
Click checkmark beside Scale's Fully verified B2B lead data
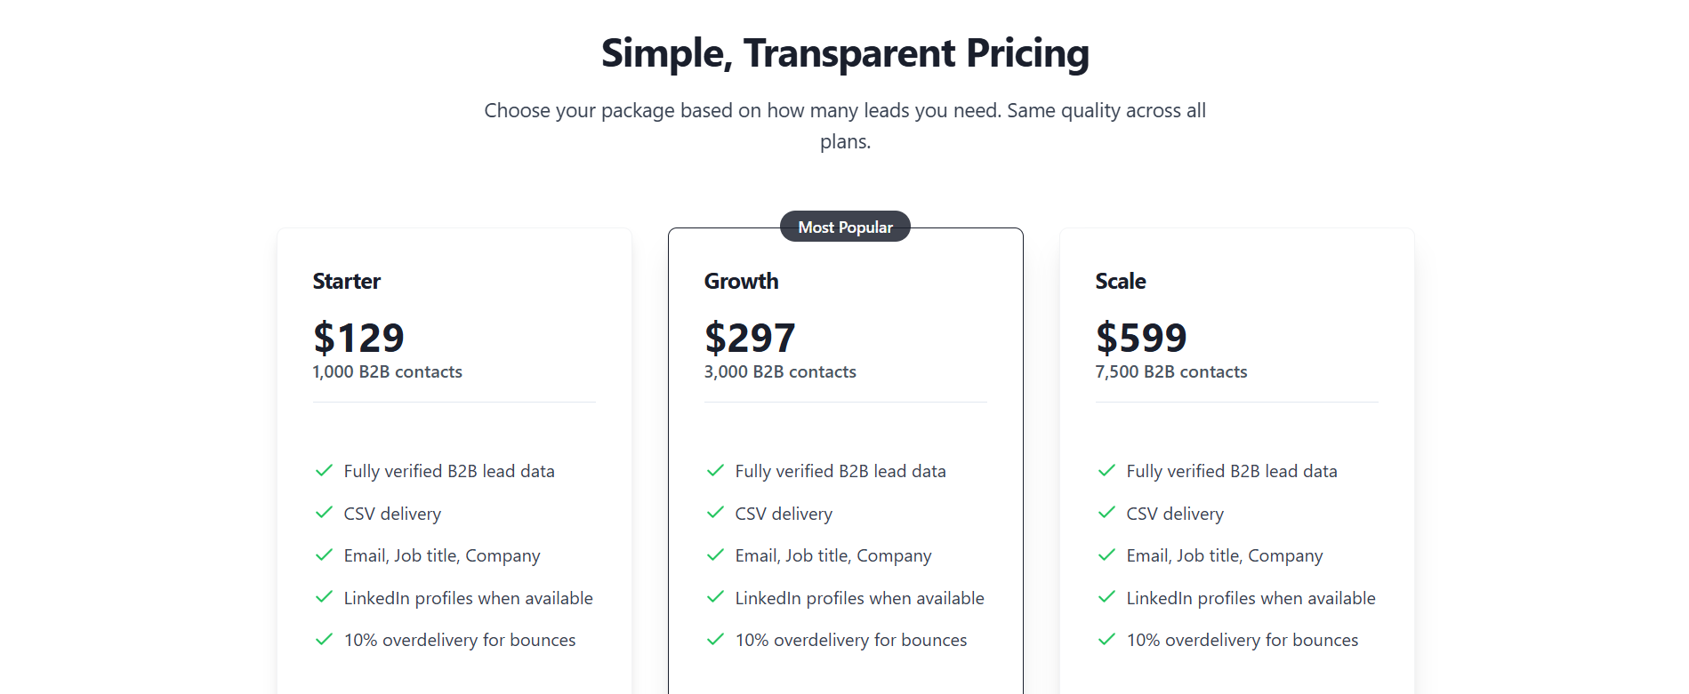[1106, 471]
